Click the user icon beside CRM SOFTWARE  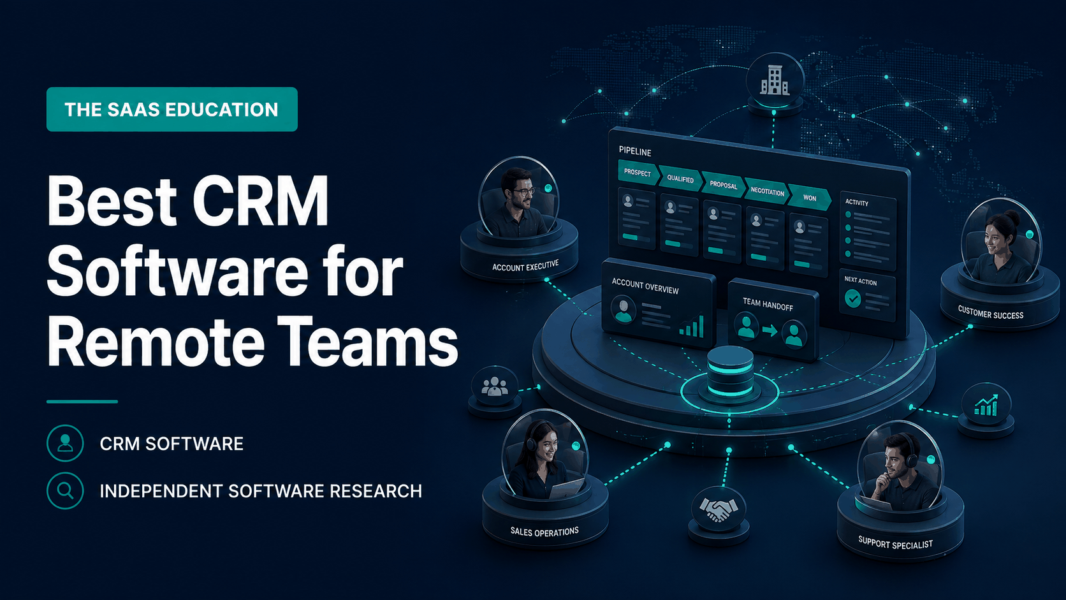(65, 443)
